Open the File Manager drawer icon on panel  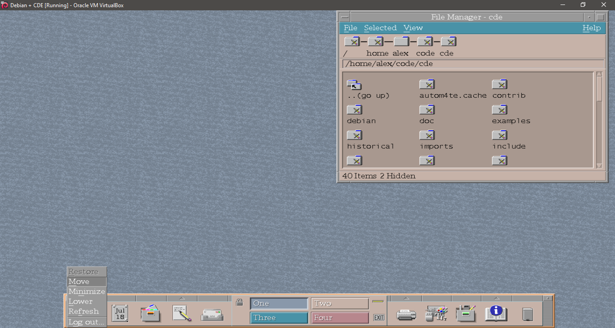150,313
